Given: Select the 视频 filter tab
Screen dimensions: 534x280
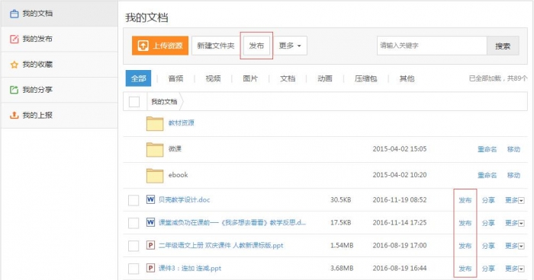Looking at the screenshot, I should tap(213, 78).
